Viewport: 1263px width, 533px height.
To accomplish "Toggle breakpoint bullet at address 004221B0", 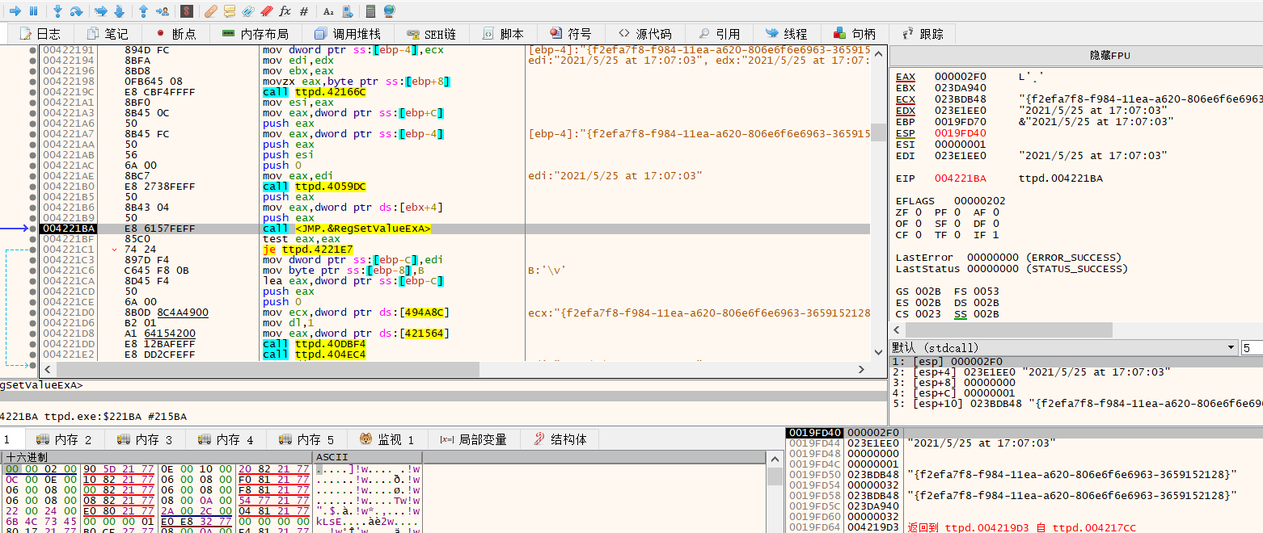I will [33, 187].
